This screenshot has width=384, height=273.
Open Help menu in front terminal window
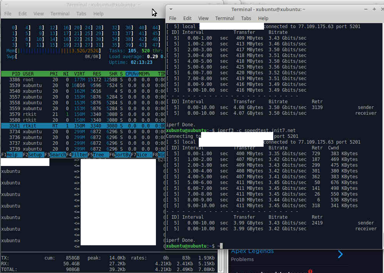(263, 18)
